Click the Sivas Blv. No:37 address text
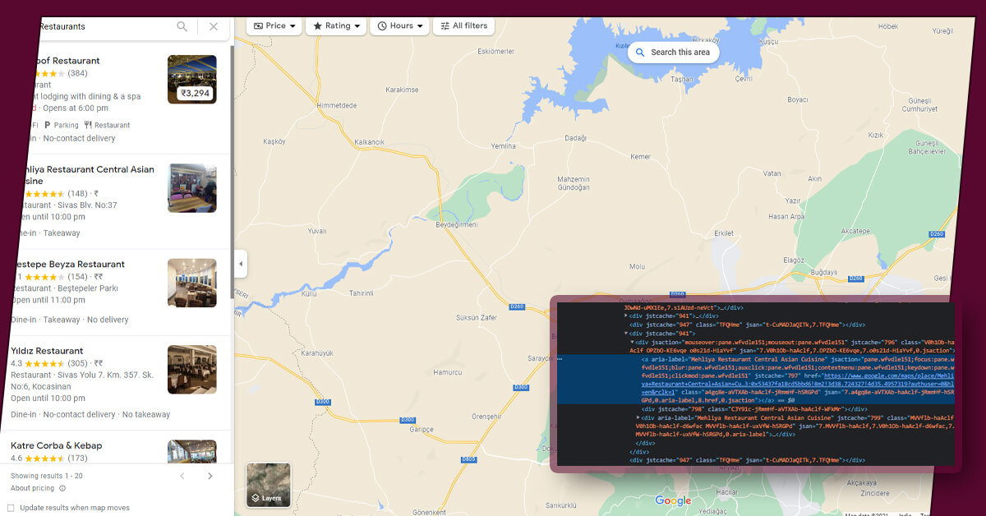Image resolution: width=986 pixels, height=516 pixels. coord(87,205)
